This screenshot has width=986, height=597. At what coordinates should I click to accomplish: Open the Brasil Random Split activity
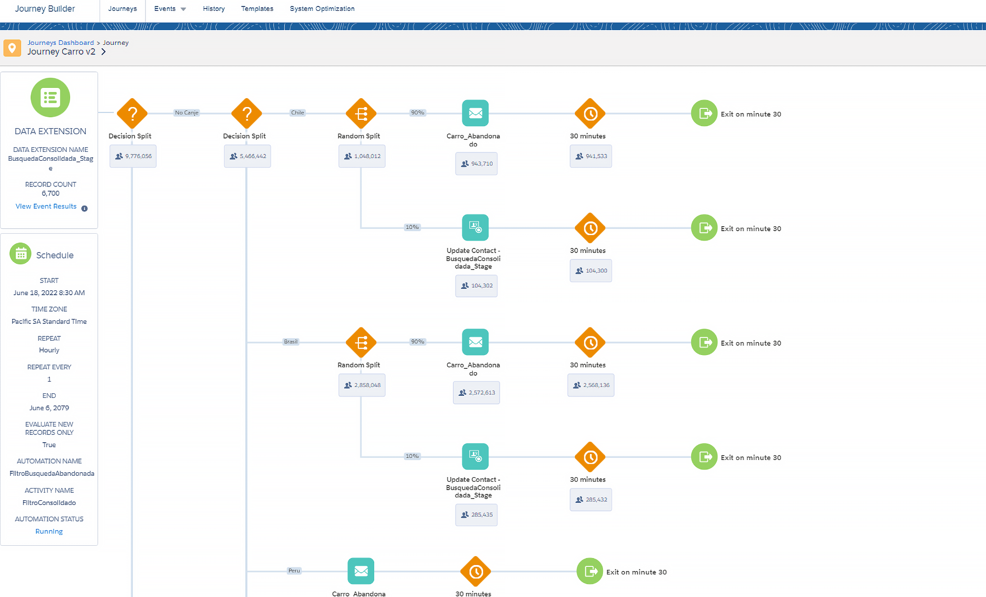361,342
